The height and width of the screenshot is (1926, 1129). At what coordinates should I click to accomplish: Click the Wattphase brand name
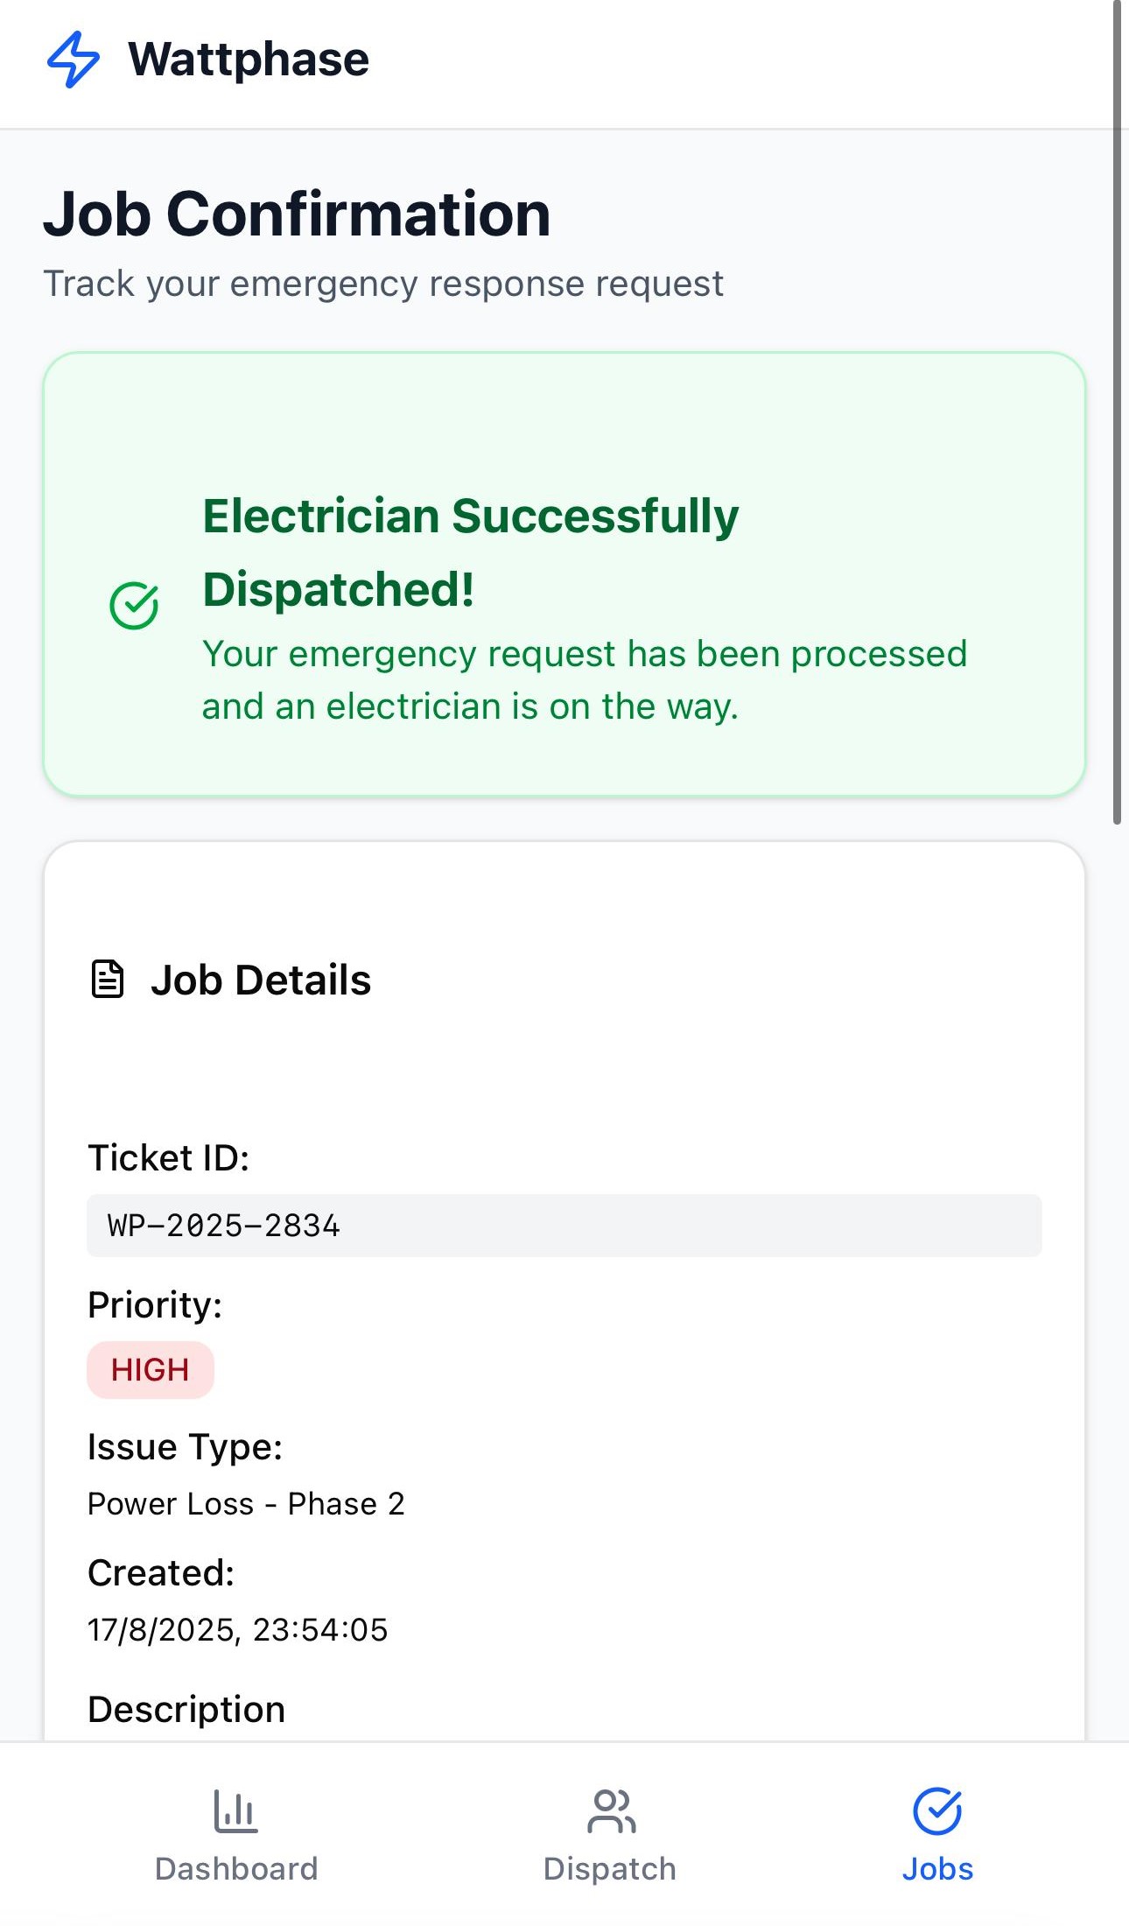249,60
